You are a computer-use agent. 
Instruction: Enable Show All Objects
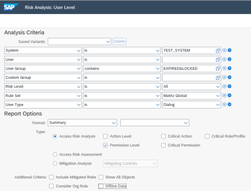coord(101,177)
